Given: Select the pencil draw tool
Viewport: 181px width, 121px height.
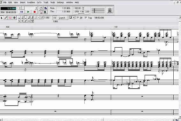Looking at the screenshot, I should [6, 18].
